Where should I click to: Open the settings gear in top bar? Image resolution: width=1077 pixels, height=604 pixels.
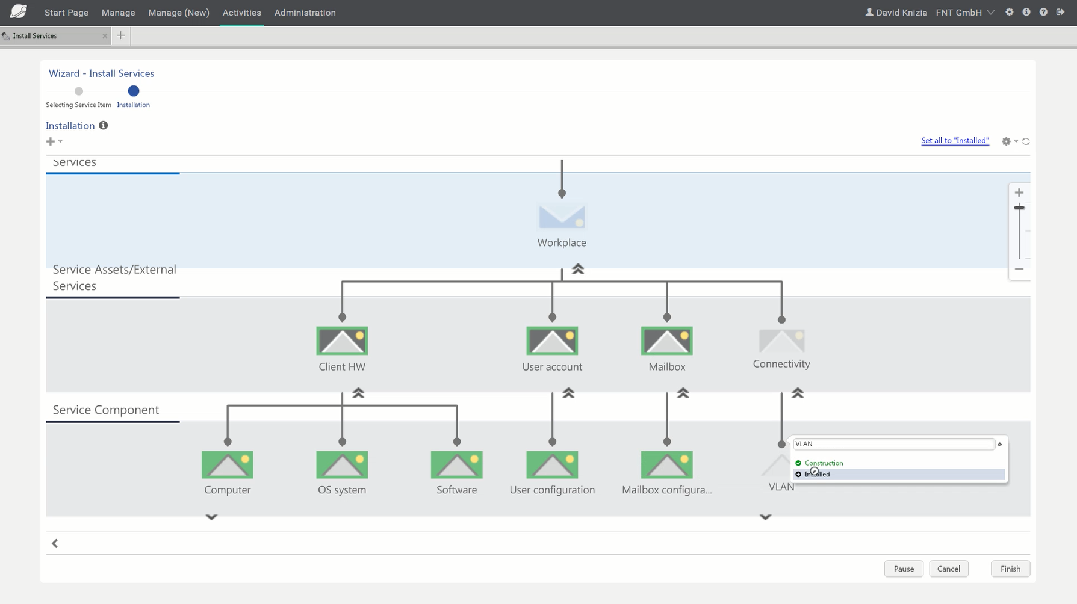coord(1010,12)
